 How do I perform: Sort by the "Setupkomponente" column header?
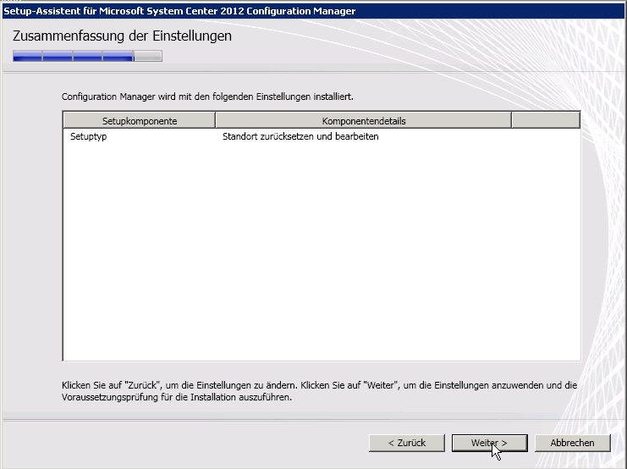tap(139, 121)
